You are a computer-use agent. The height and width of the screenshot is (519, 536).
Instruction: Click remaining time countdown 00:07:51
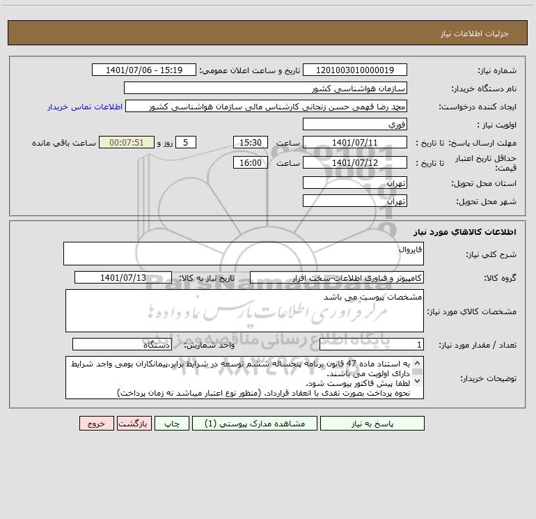[127, 142]
